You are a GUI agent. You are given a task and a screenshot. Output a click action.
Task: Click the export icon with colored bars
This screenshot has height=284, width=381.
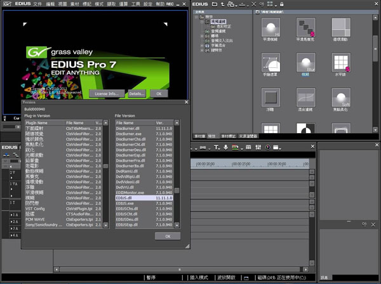(x=235, y=147)
